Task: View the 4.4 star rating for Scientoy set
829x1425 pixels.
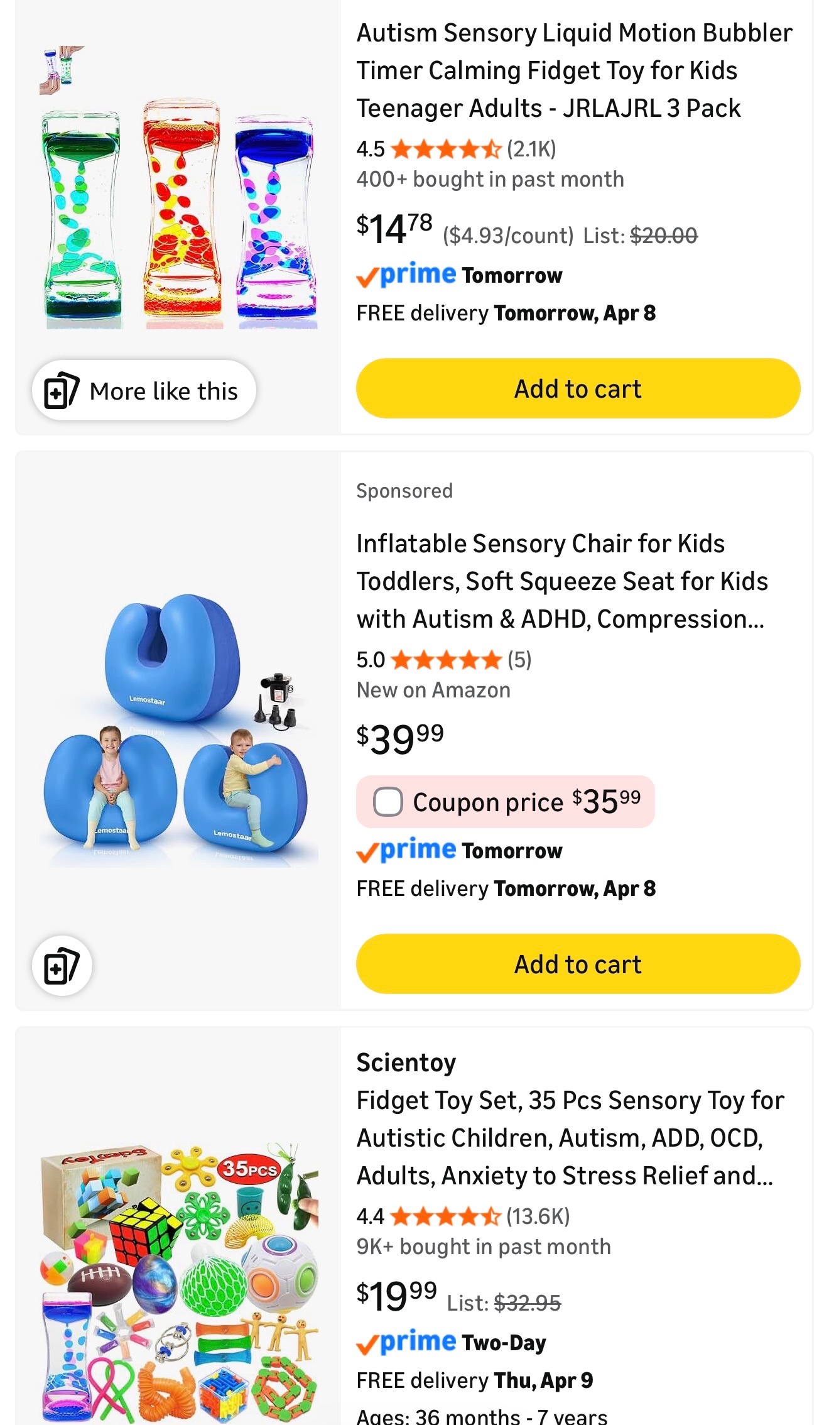Action: click(x=445, y=1217)
